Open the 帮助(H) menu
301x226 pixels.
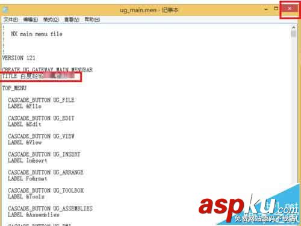point(92,19)
